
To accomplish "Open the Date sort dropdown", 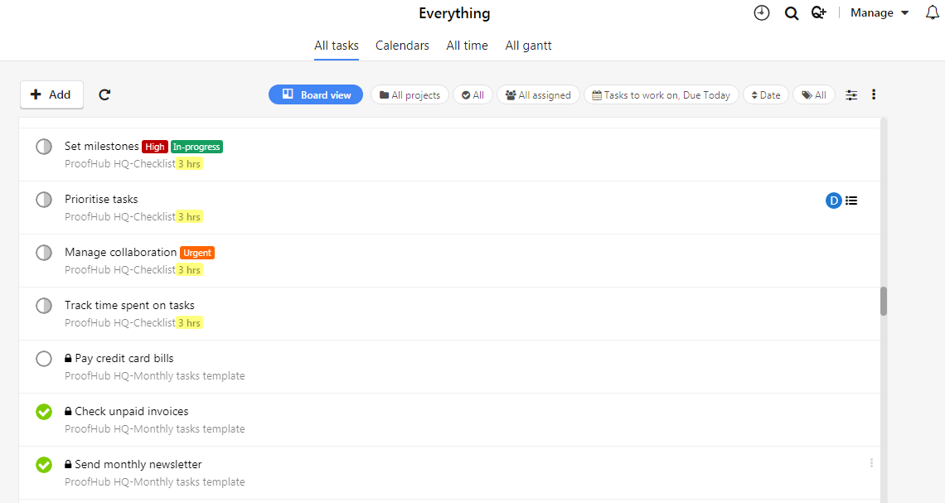I will [x=765, y=94].
